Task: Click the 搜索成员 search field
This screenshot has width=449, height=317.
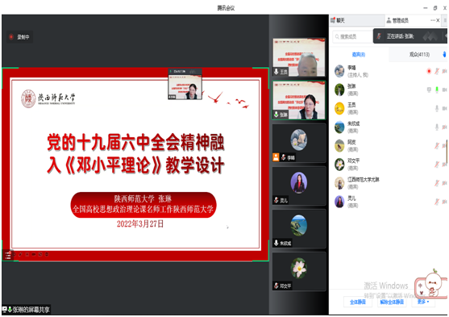Action: pos(353,36)
